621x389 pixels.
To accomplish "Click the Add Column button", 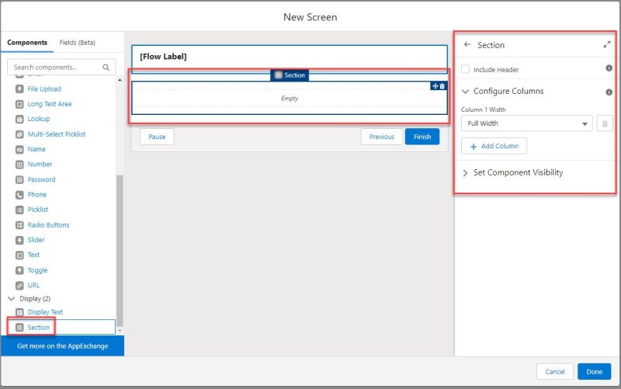I will coord(494,146).
